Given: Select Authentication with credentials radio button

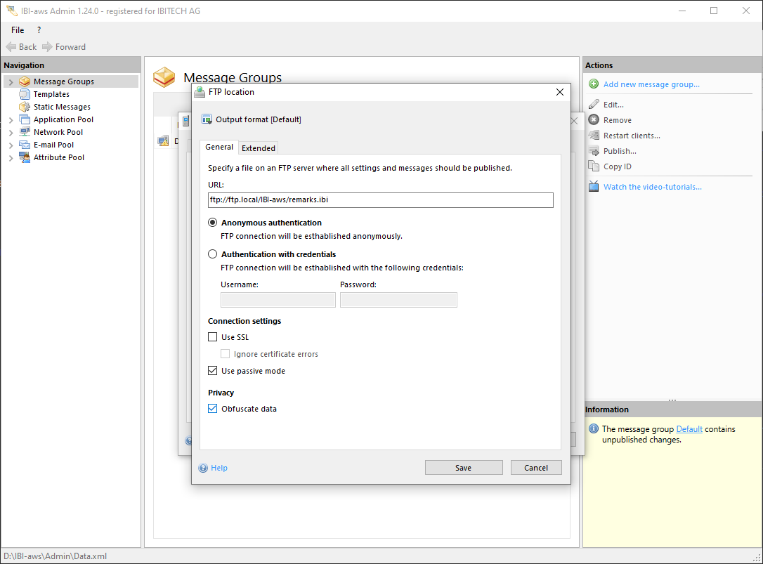Looking at the screenshot, I should tap(213, 254).
